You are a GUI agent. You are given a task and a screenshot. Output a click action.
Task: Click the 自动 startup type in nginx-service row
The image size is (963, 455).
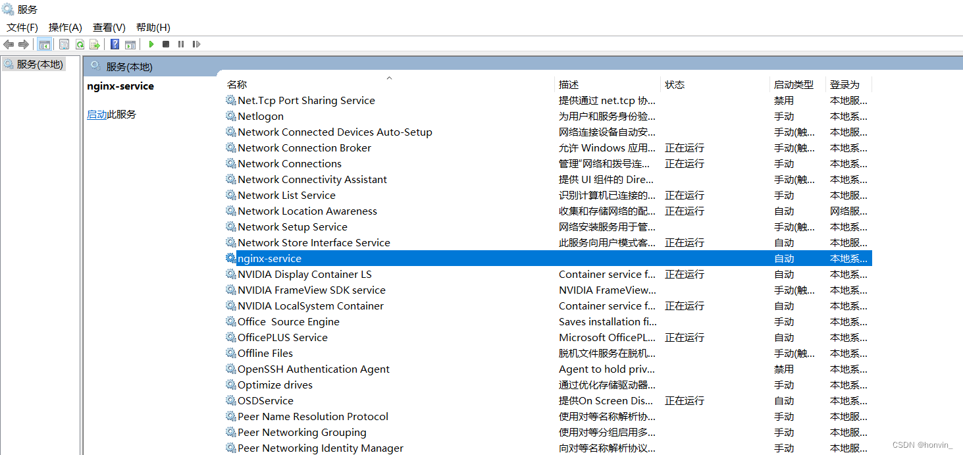pyautogui.click(x=784, y=258)
